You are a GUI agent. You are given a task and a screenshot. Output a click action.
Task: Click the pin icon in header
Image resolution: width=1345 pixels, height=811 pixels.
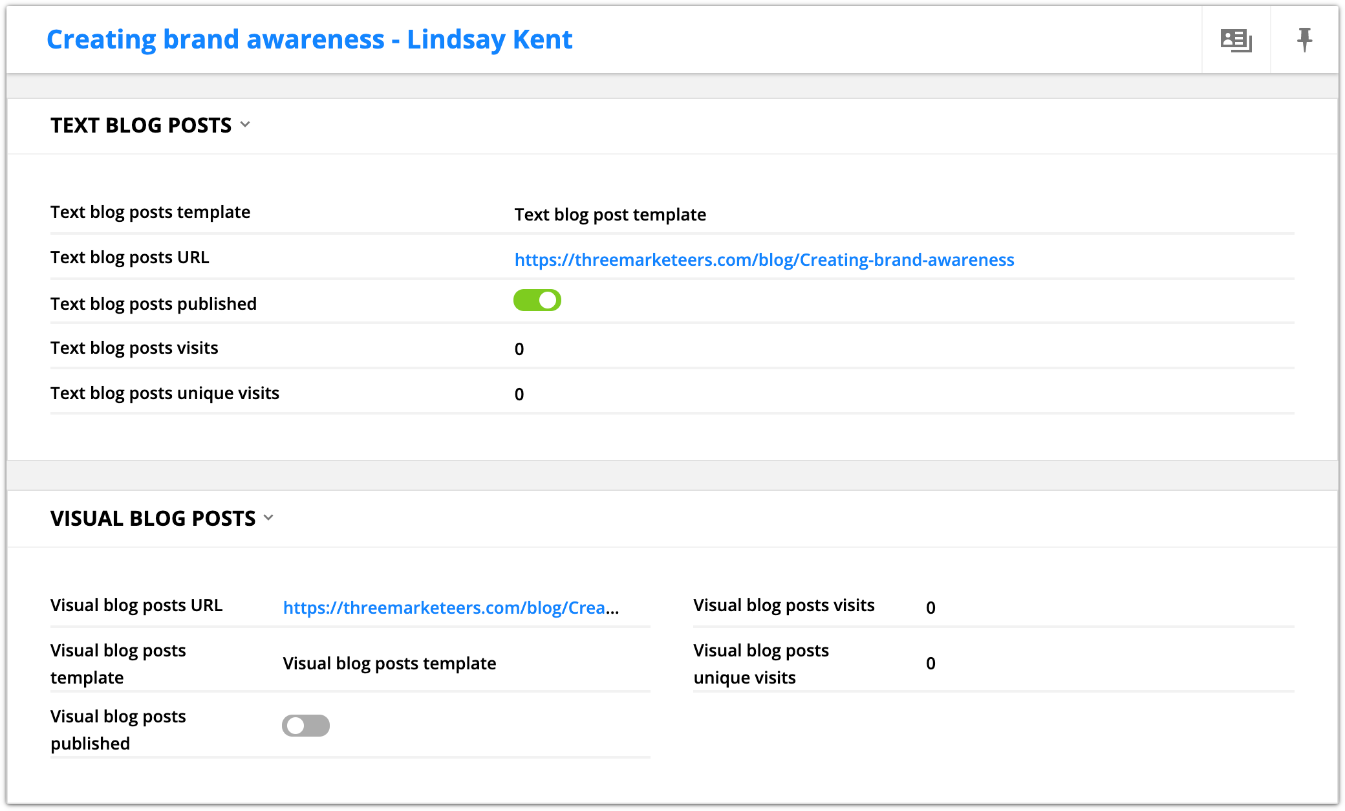coord(1304,40)
